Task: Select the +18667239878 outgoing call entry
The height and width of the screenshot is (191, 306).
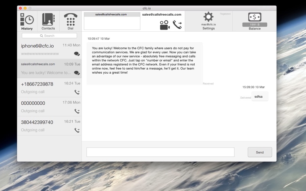Action: [42, 87]
